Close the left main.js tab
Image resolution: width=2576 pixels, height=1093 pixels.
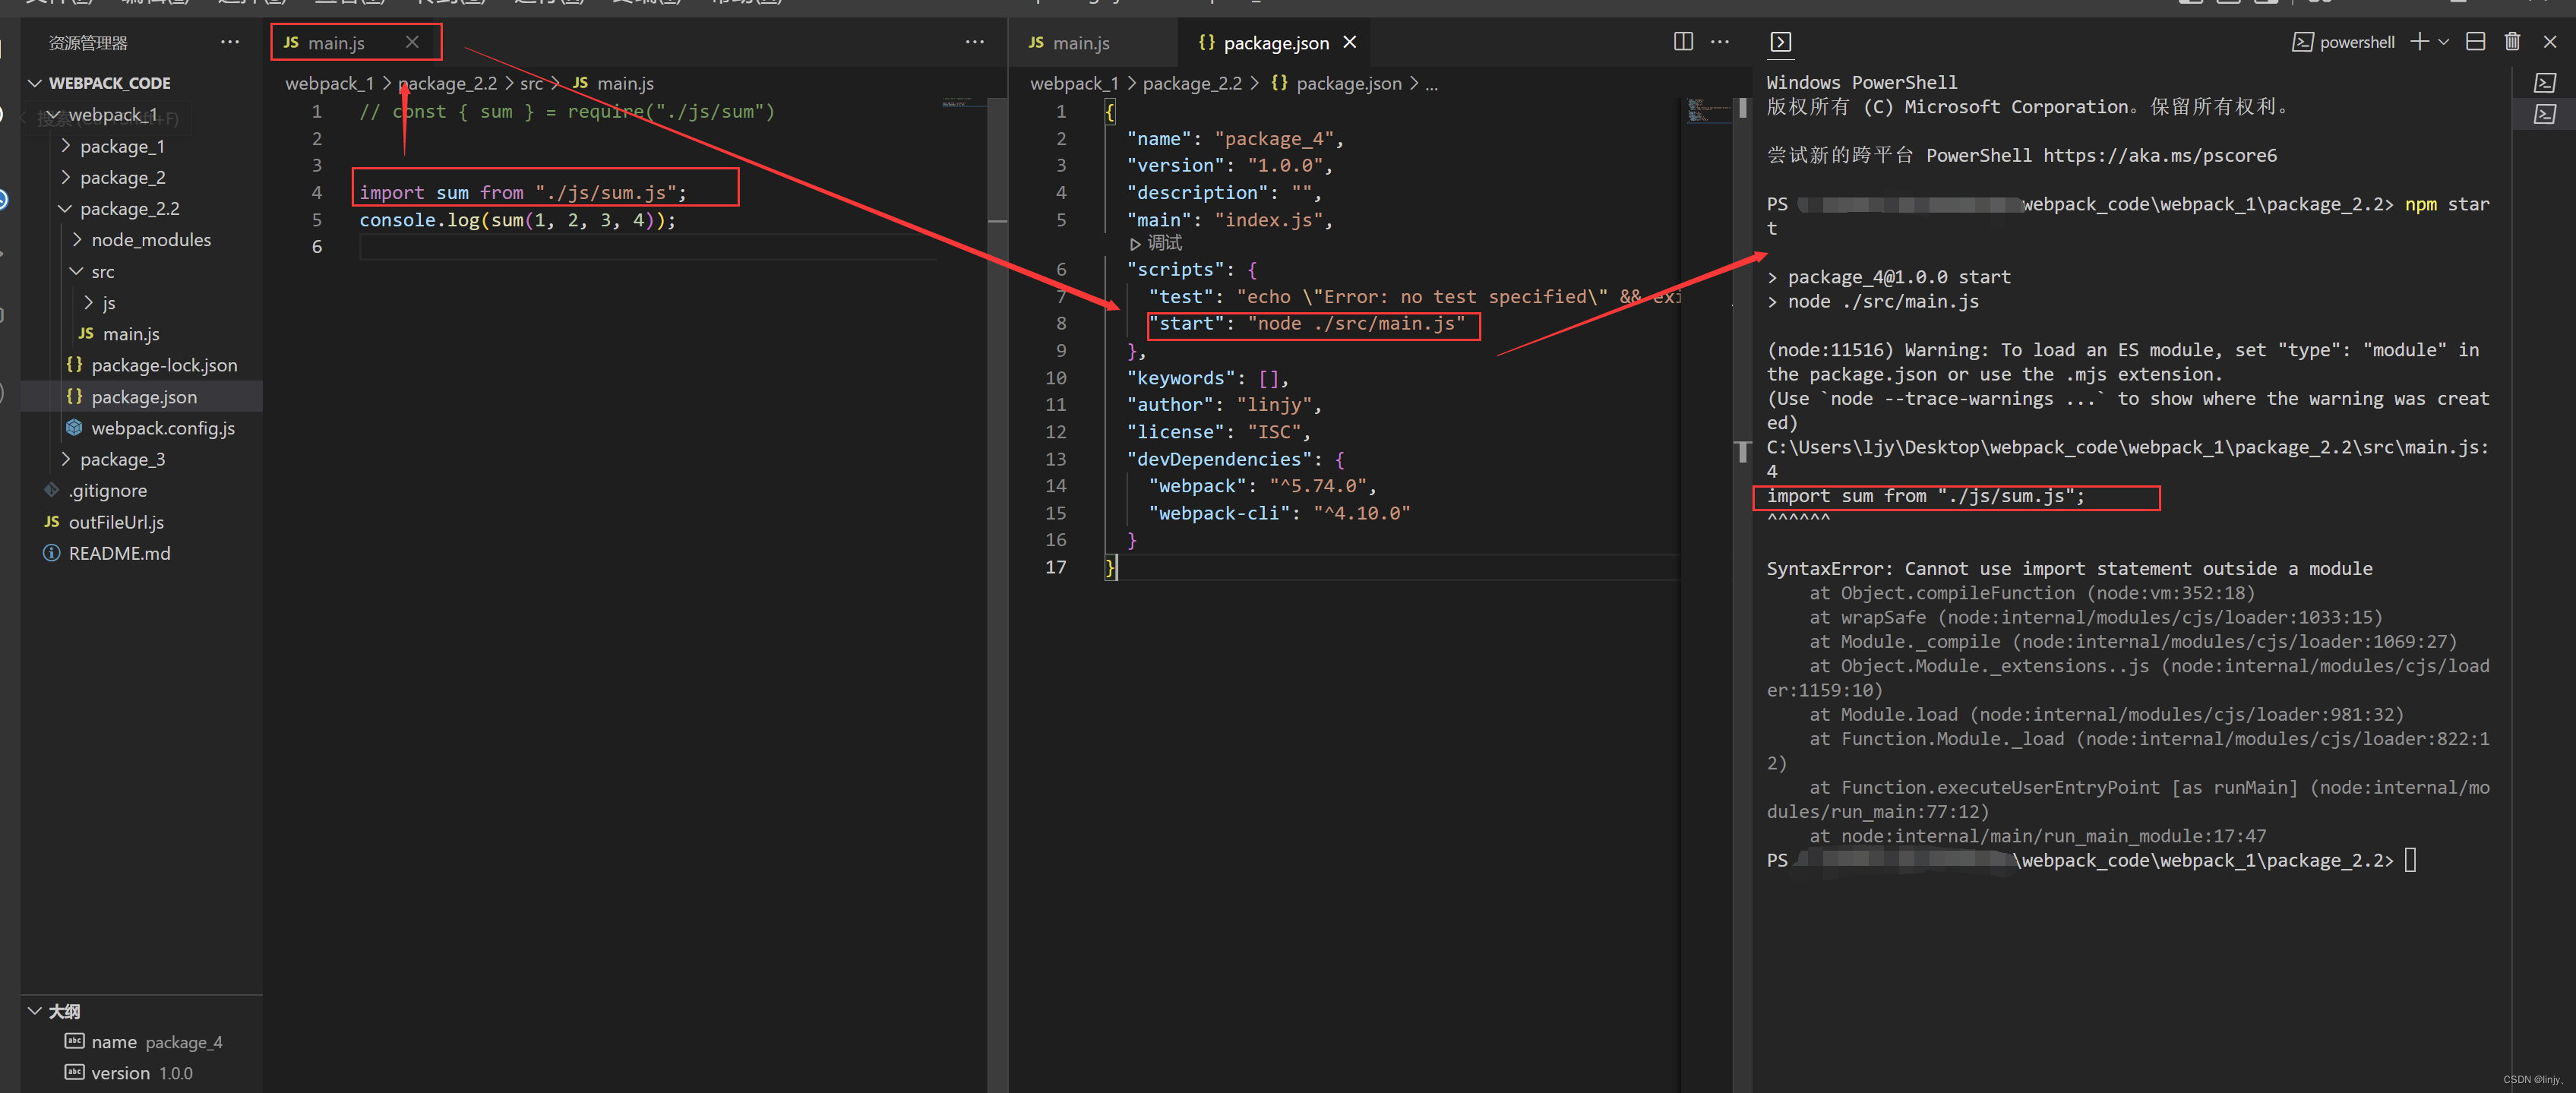[412, 42]
